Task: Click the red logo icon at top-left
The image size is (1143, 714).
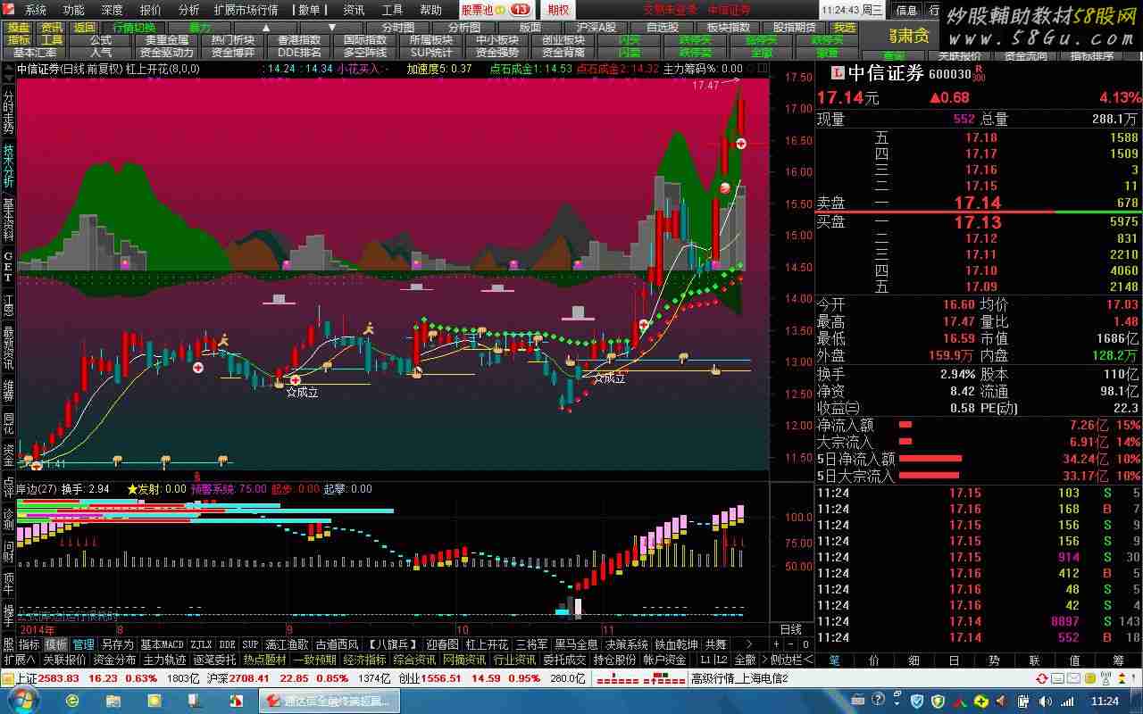Action: pyautogui.click(x=10, y=10)
